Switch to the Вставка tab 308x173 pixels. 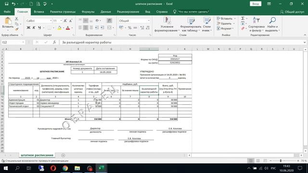[x=39, y=12]
